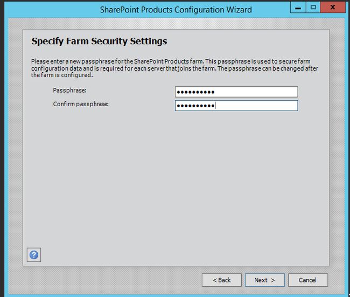Focus the Confirm passphrase input field
350x297 pixels.
tap(236, 106)
